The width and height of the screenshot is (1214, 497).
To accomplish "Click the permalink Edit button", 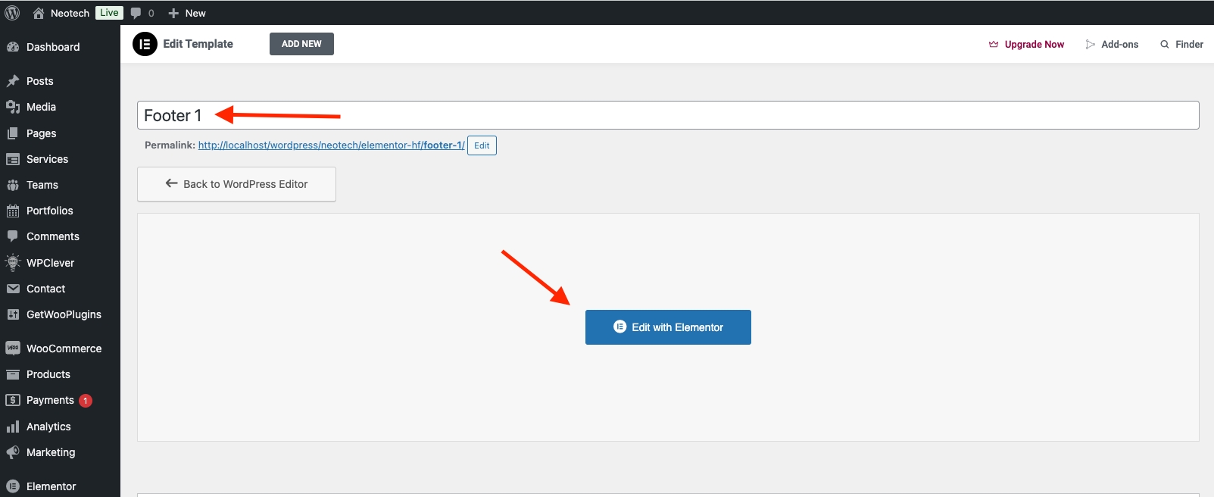I will [x=482, y=145].
